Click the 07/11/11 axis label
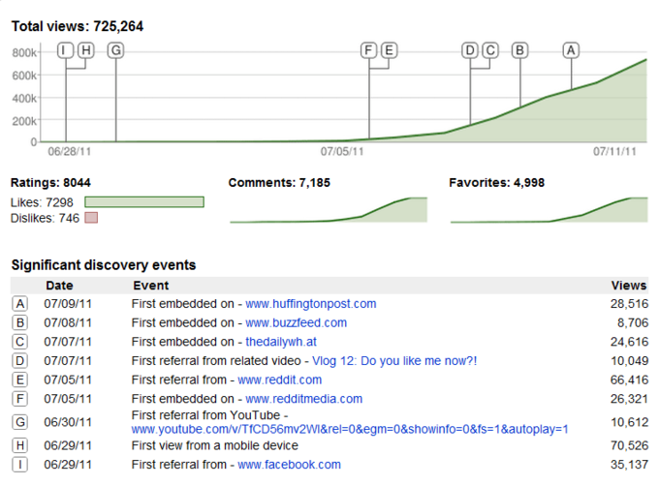 point(614,151)
